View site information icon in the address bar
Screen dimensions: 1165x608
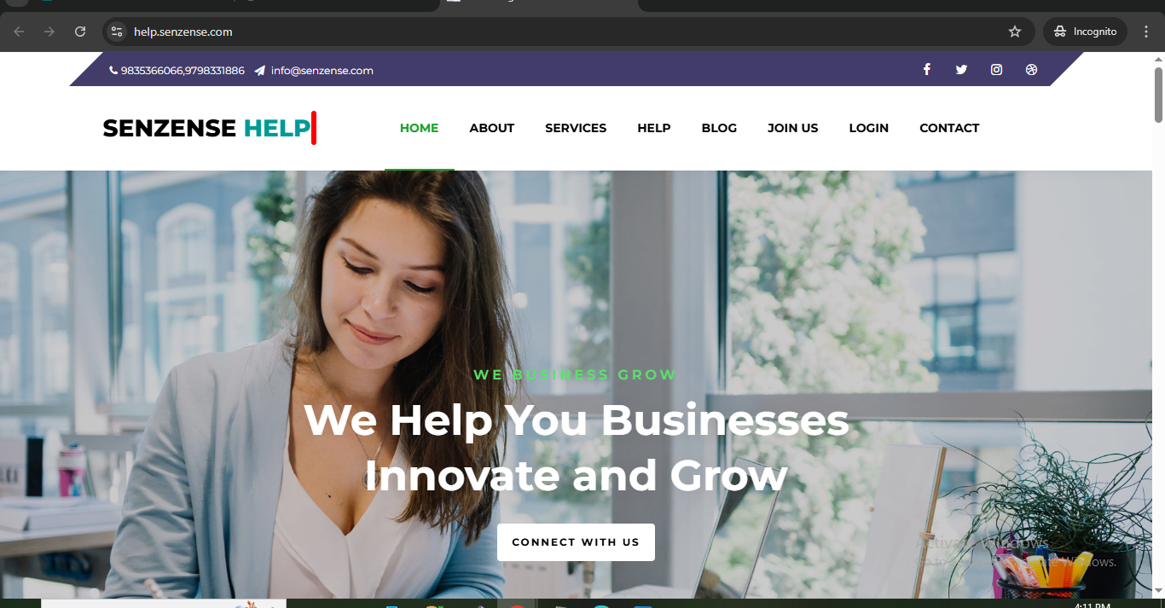[x=117, y=32]
